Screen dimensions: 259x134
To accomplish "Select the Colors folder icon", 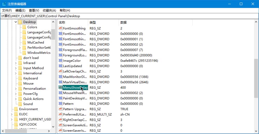I will pos(24,27).
